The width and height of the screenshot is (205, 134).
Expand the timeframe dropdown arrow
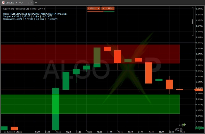point(23,3)
